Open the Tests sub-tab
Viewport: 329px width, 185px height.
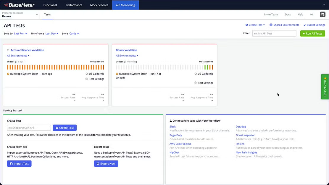47,15
